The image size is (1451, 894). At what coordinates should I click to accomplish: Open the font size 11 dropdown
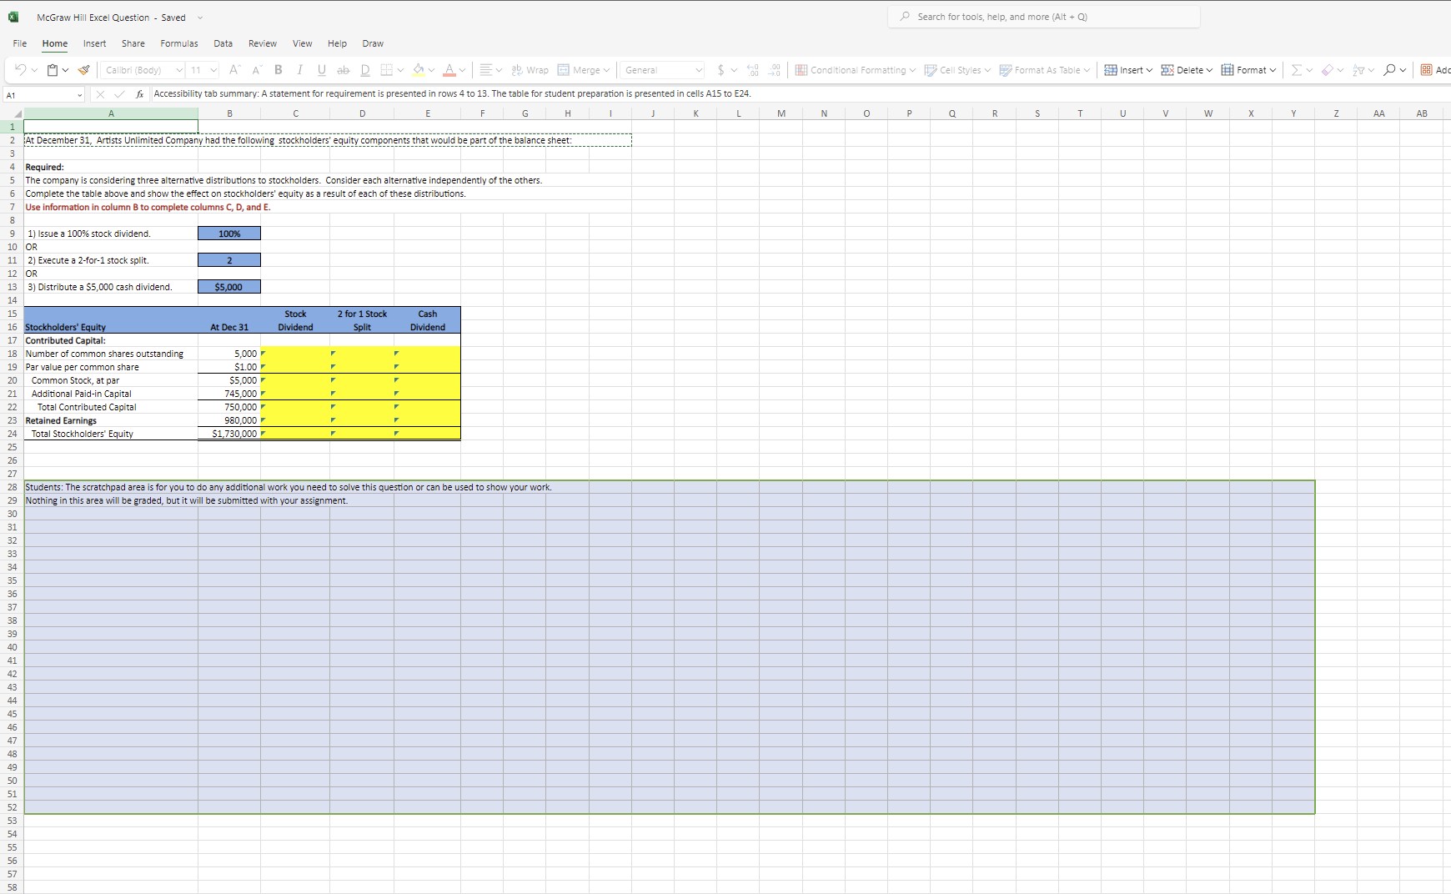[x=203, y=70]
